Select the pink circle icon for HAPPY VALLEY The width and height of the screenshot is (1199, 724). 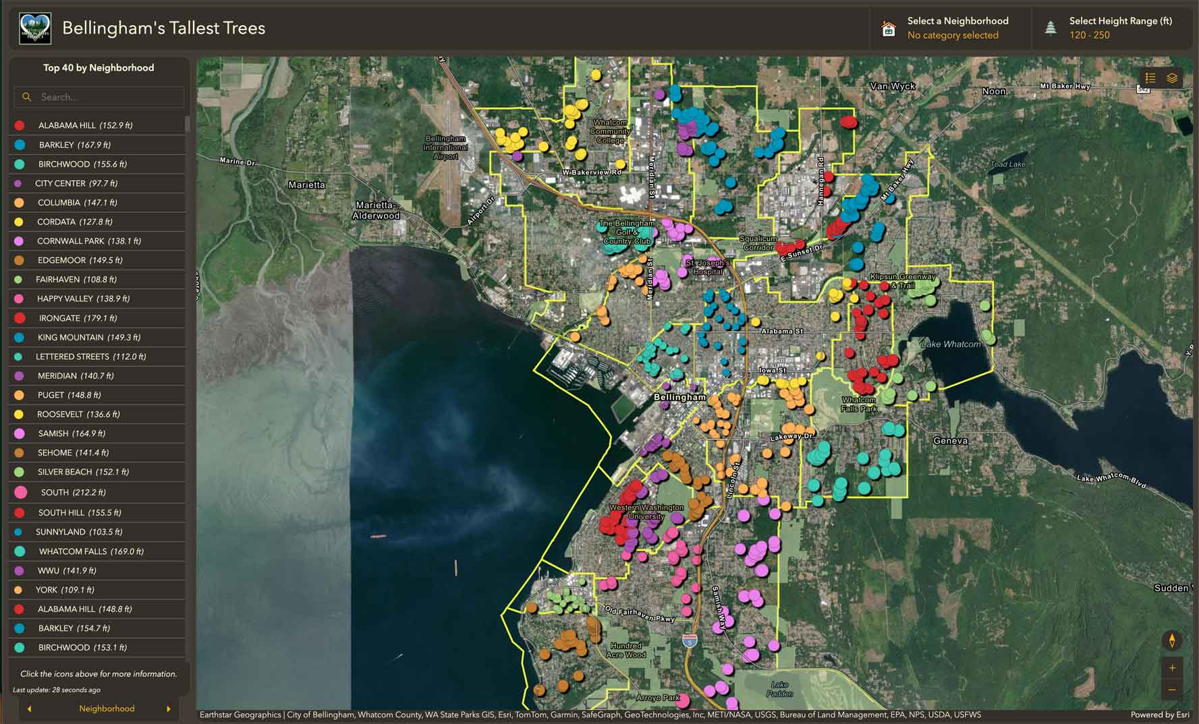click(x=19, y=298)
